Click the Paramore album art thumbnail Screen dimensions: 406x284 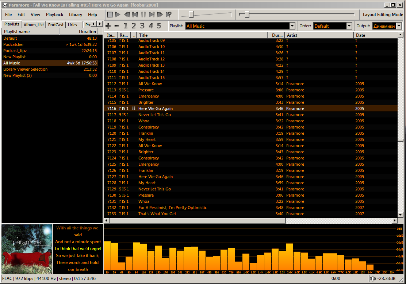point(27,249)
